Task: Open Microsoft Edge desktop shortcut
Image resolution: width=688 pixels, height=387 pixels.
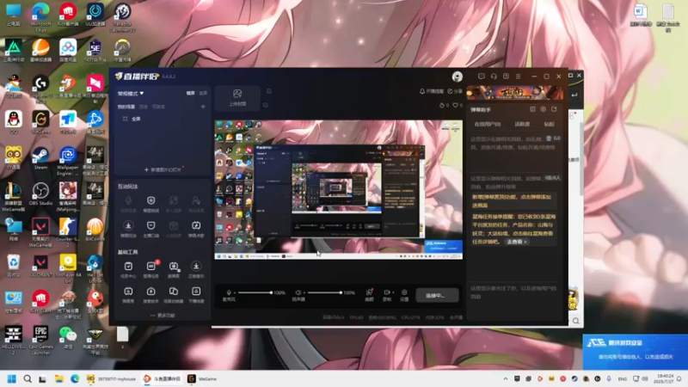Action: pyautogui.click(x=40, y=17)
